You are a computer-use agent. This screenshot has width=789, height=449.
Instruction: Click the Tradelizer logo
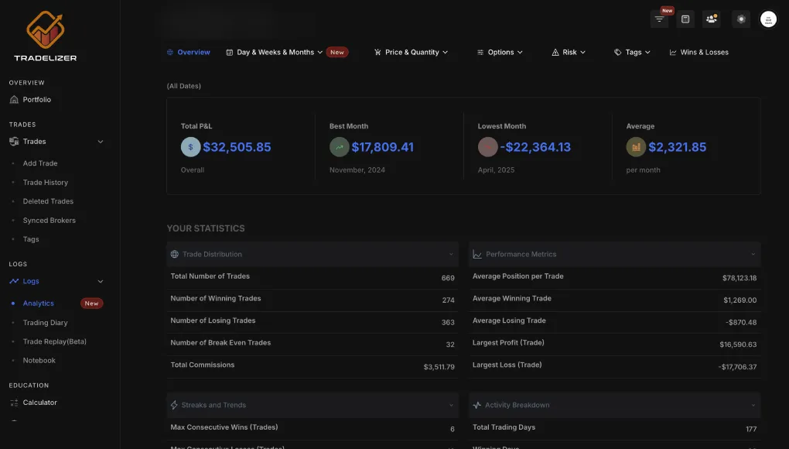click(45, 36)
